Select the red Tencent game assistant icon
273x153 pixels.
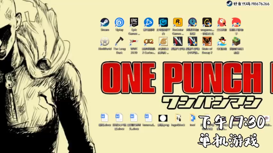pyautogui.click(x=236, y=22)
